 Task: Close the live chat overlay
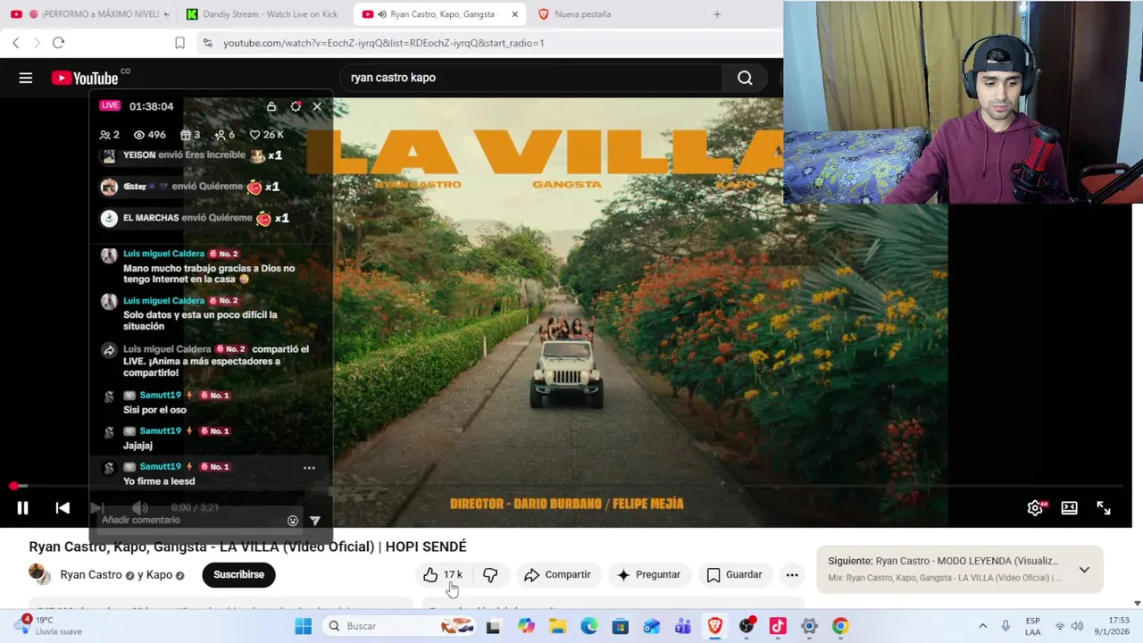(x=317, y=106)
